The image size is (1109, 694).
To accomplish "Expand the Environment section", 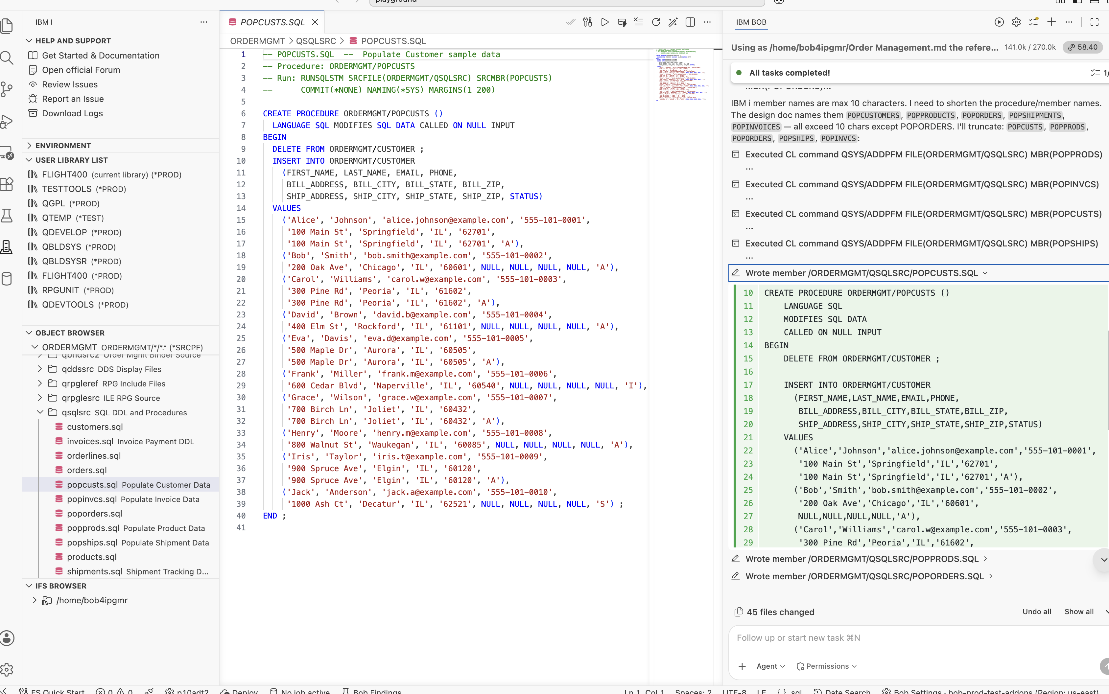I will coord(29,146).
